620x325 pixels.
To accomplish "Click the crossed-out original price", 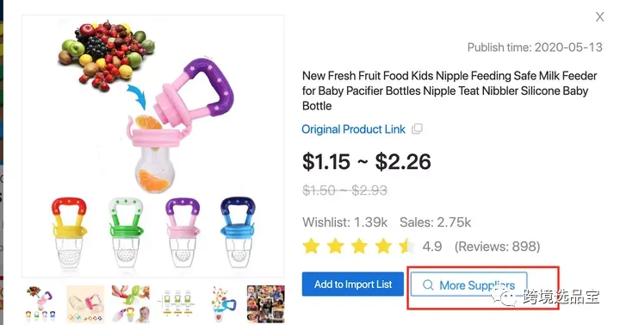I will tap(344, 191).
